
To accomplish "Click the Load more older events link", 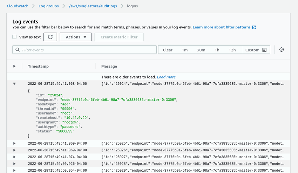I will [x=167, y=77].
